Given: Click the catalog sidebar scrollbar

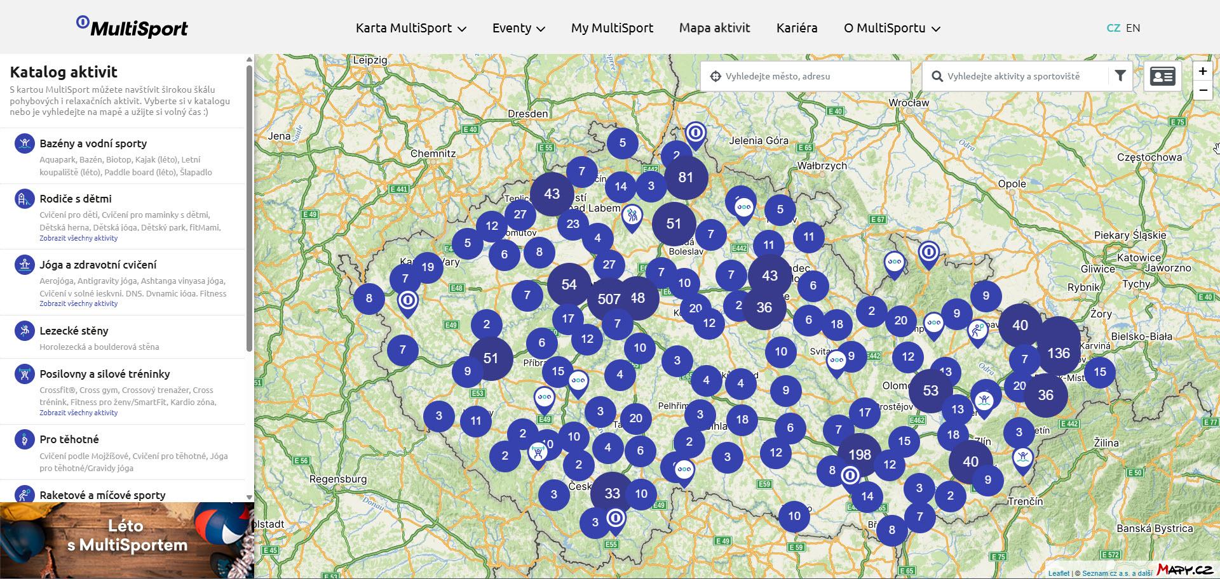Looking at the screenshot, I should click(249, 208).
